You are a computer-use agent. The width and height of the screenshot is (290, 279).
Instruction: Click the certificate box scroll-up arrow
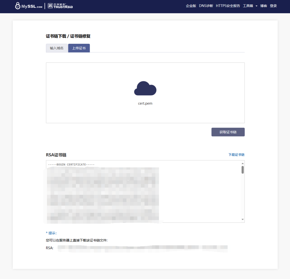pos(242,163)
